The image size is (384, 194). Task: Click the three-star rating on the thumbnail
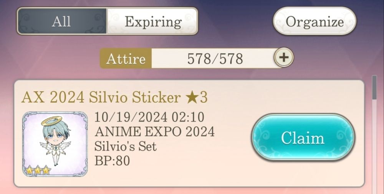pyautogui.click(x=38, y=170)
